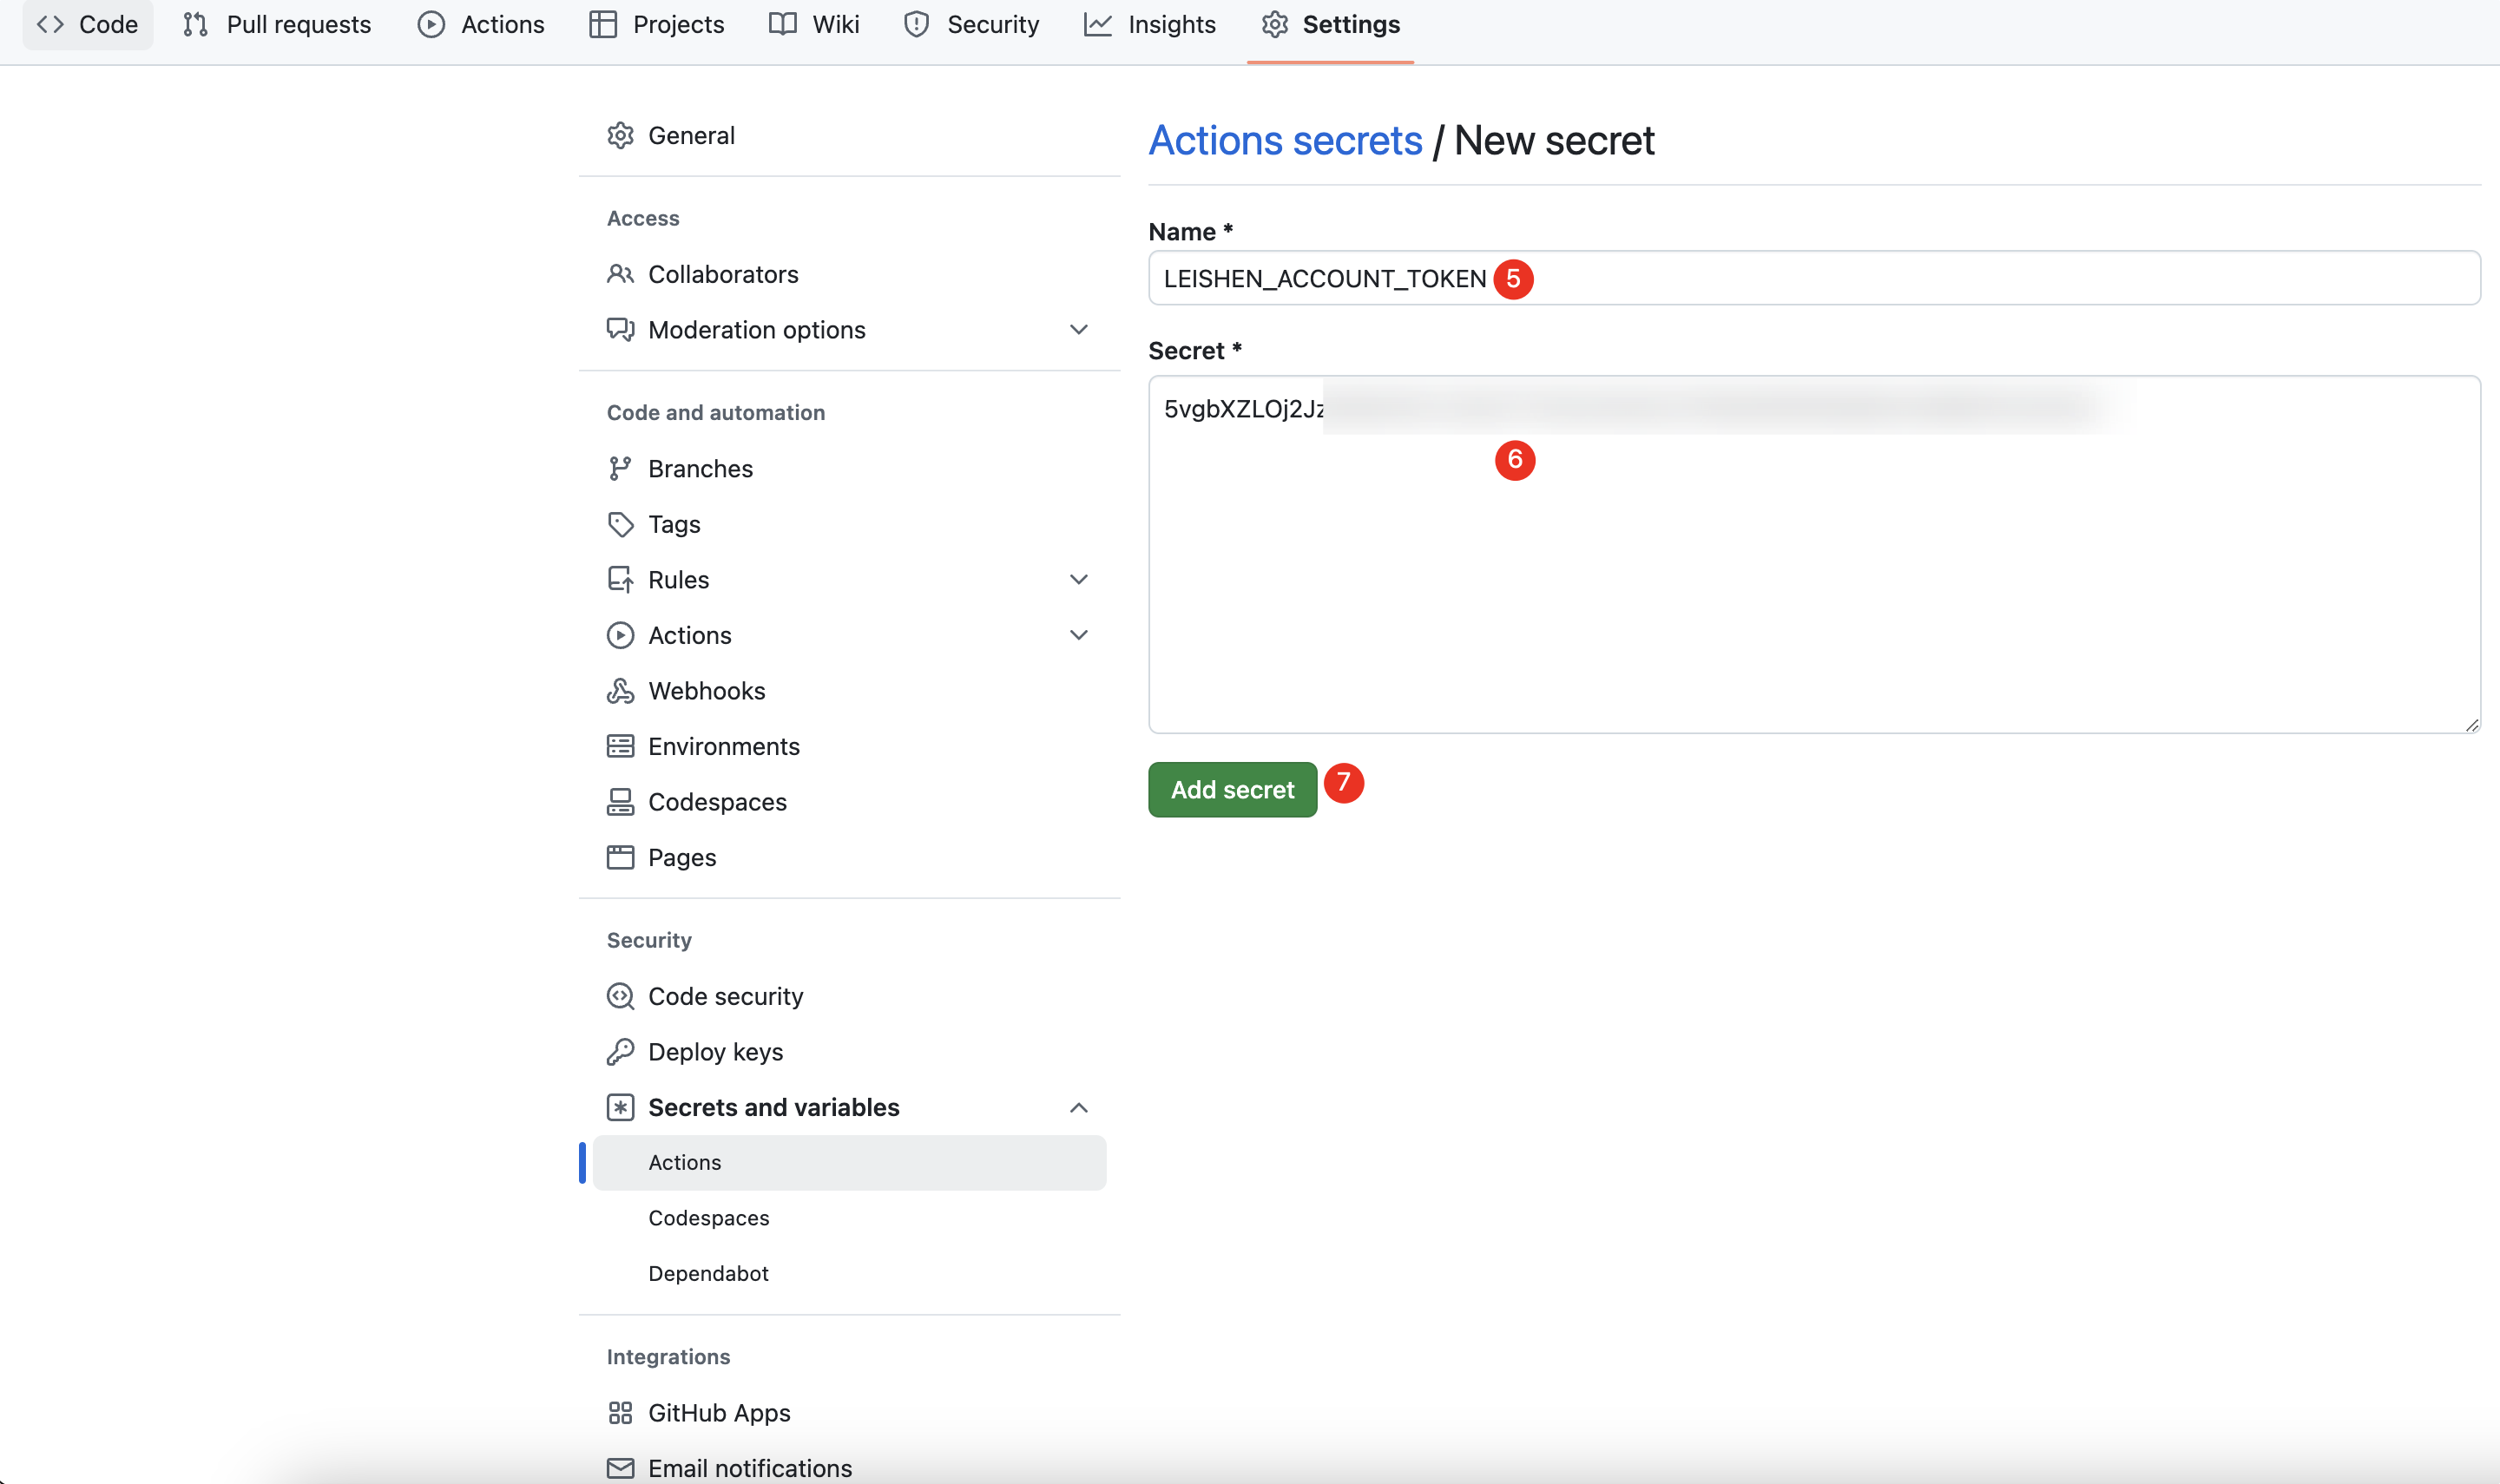
Task: Open the Security tab in top navigation
Action: click(x=971, y=24)
